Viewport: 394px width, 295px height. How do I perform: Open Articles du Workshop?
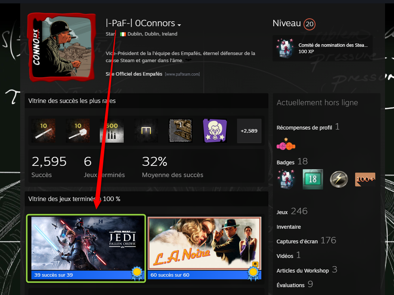[x=302, y=271]
